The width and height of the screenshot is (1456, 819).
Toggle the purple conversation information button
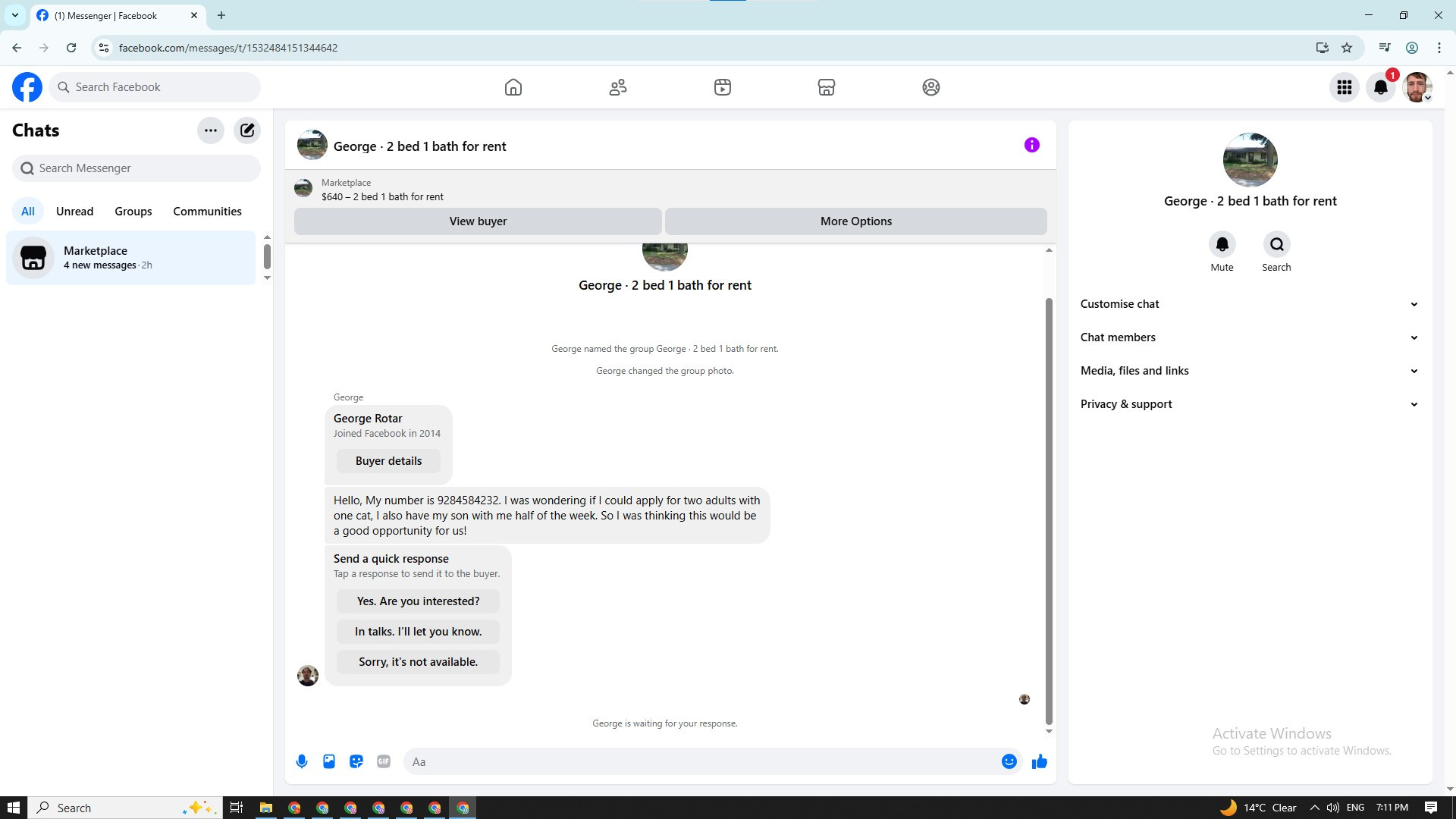(x=1031, y=145)
